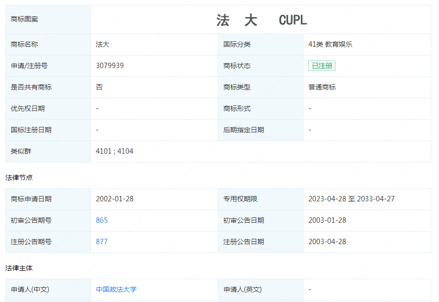439x302 pixels.
Task: Click the 国际分类 label
Action: tap(237, 44)
